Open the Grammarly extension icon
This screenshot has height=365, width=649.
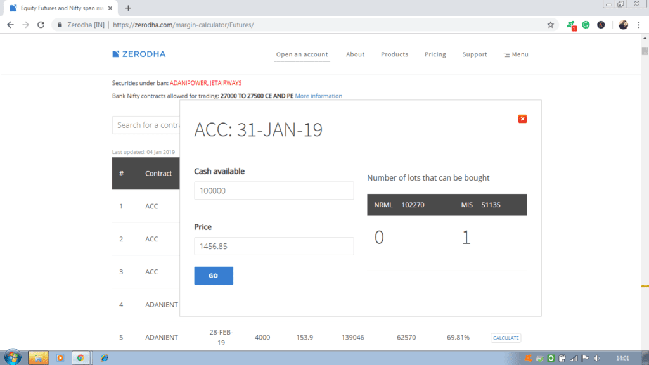click(x=585, y=24)
